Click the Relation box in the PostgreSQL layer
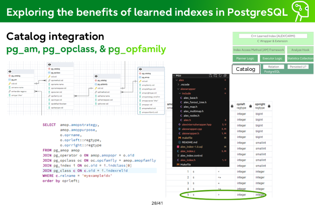The height and width of the screenshot is (207, 315). (273, 67)
